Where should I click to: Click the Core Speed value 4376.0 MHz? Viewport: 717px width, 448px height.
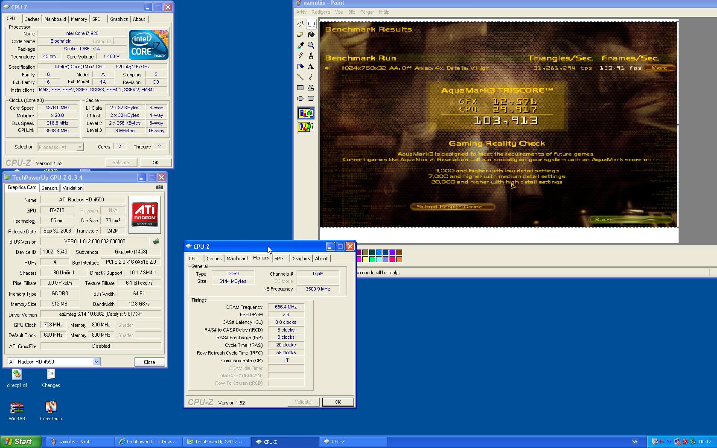[58, 108]
